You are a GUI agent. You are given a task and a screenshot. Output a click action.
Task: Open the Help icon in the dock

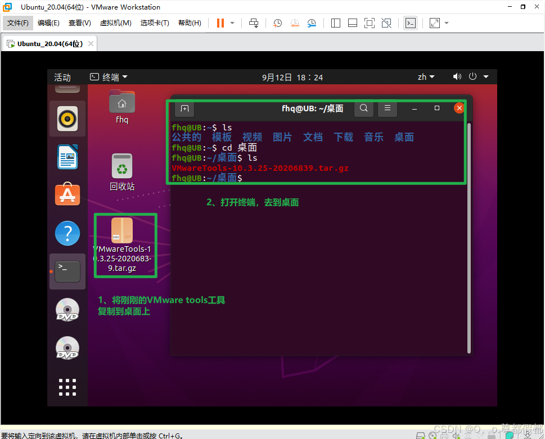tap(67, 233)
